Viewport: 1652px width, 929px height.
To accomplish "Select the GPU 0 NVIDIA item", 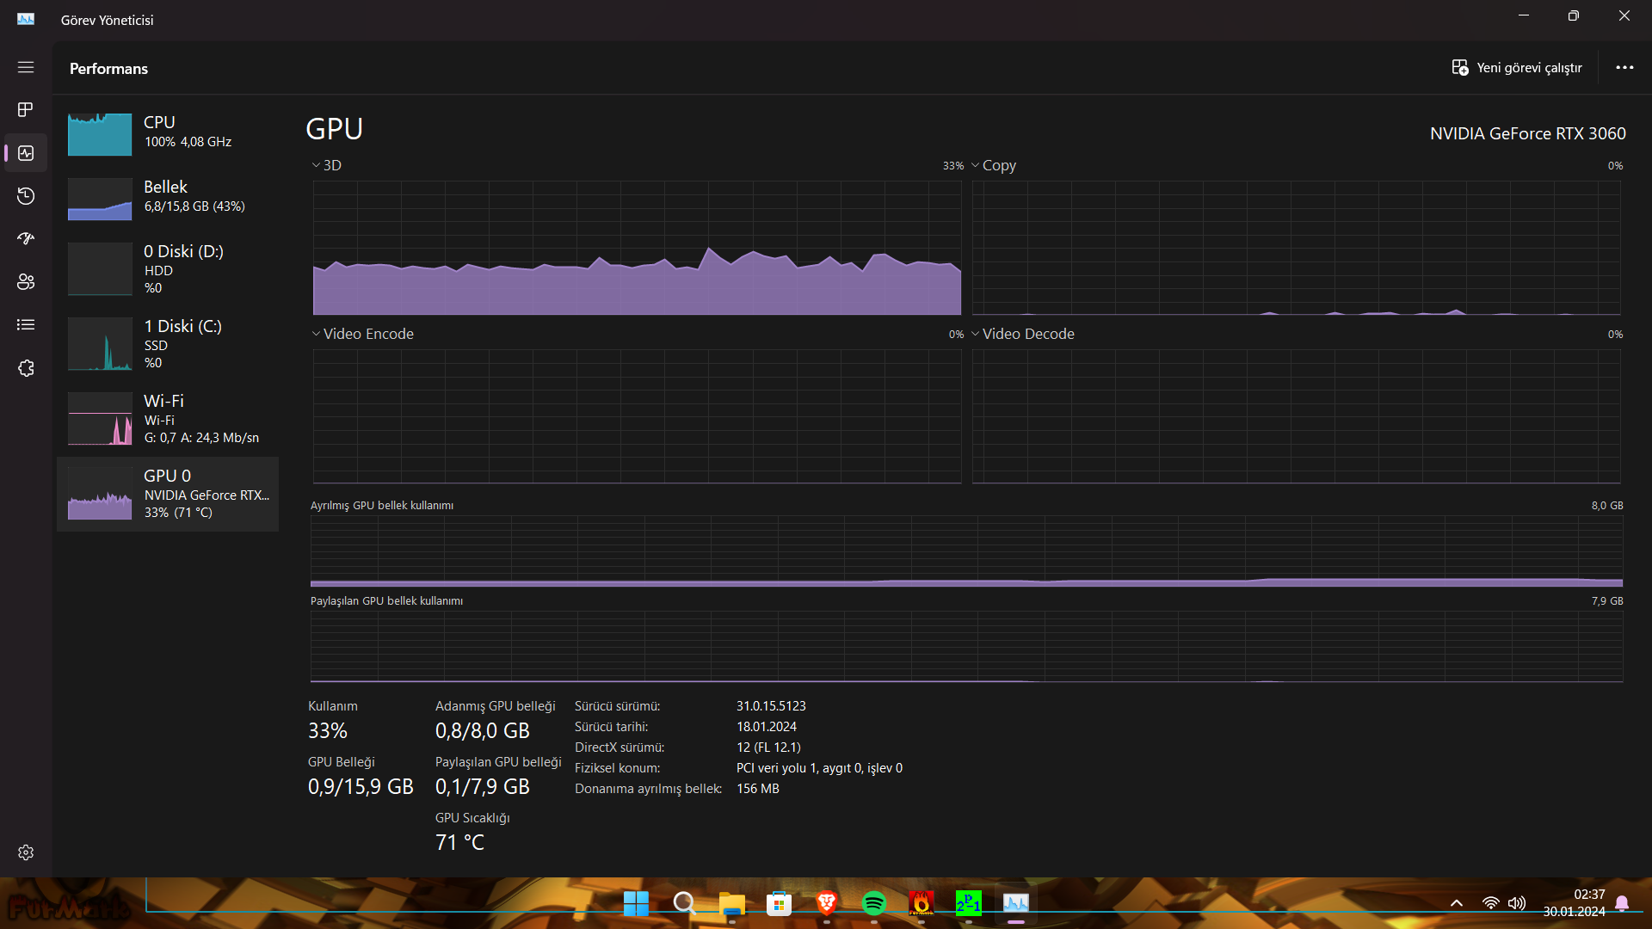I will click(x=168, y=494).
